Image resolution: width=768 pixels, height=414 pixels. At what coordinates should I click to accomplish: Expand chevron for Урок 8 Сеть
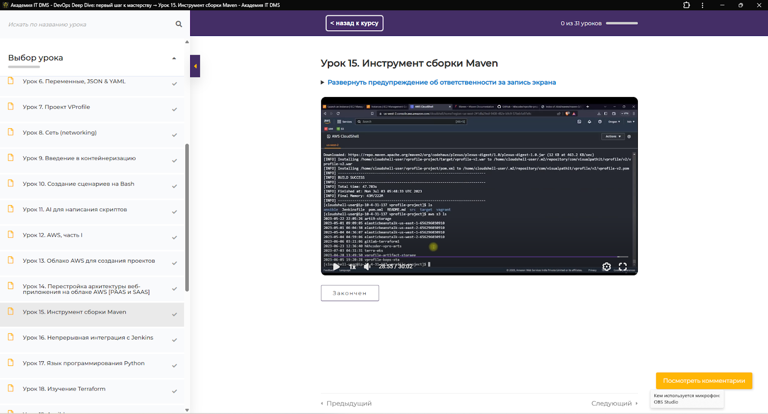[175, 135]
